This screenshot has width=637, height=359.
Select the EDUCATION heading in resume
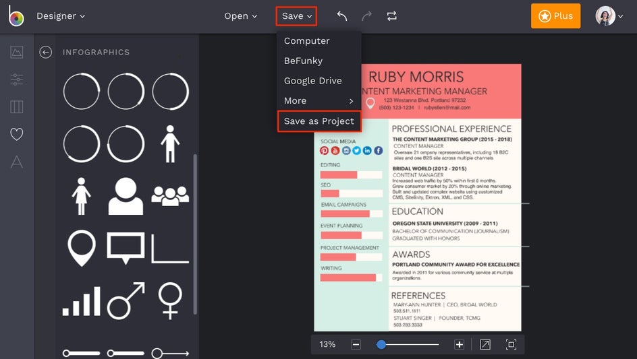pos(417,211)
